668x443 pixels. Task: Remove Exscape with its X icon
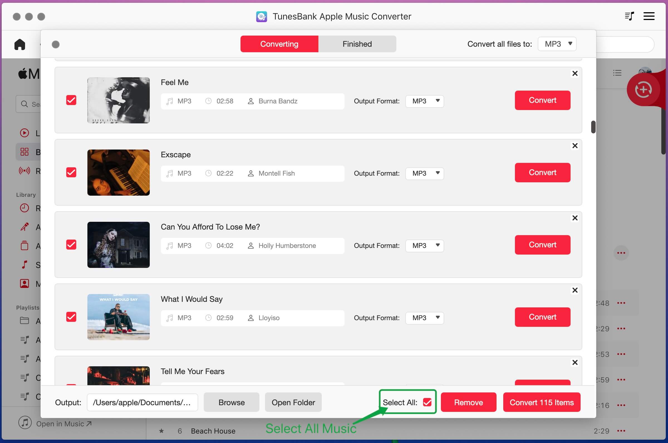tap(575, 146)
